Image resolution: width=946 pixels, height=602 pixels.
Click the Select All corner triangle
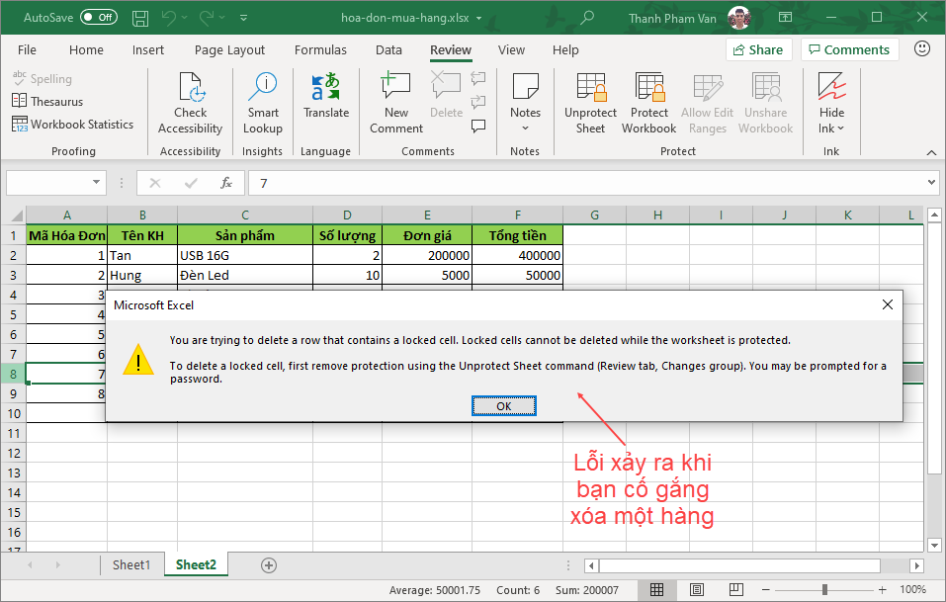(15, 215)
